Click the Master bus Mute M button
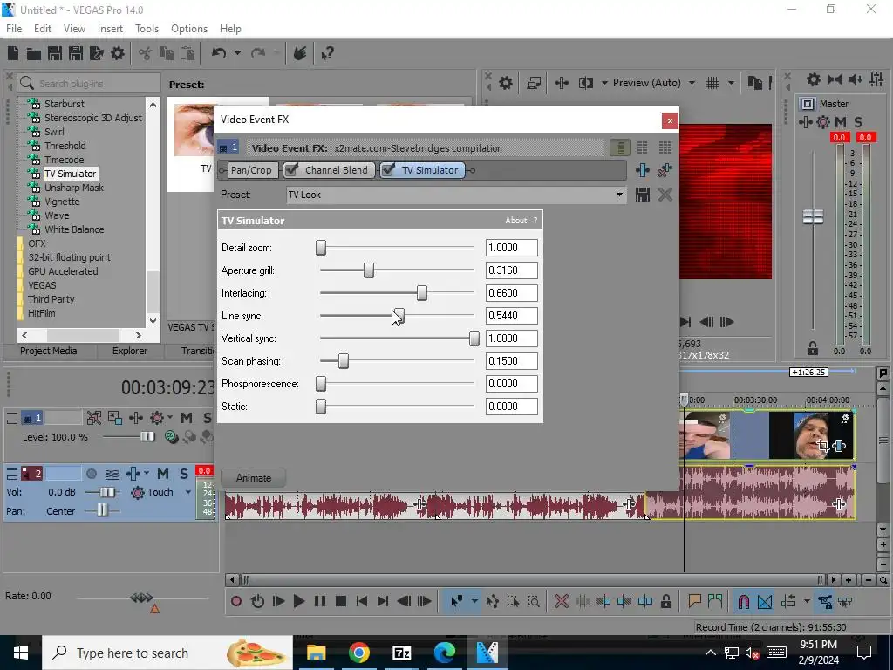The image size is (893, 670). click(x=840, y=122)
